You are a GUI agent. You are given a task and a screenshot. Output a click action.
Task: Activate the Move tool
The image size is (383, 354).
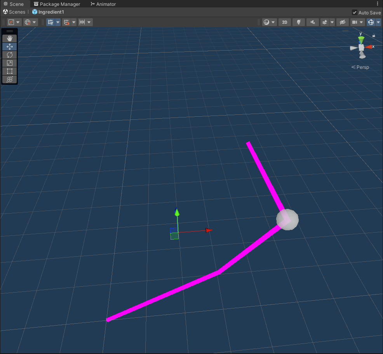[x=10, y=47]
